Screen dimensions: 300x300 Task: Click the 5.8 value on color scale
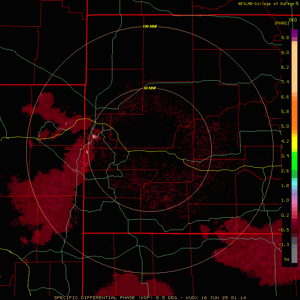tap(285, 112)
